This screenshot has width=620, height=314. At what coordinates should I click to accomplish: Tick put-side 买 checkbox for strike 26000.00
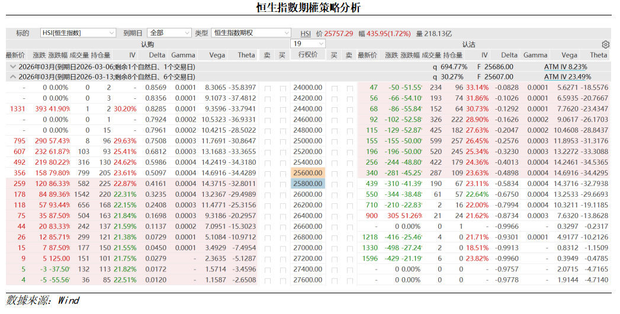pos(334,194)
